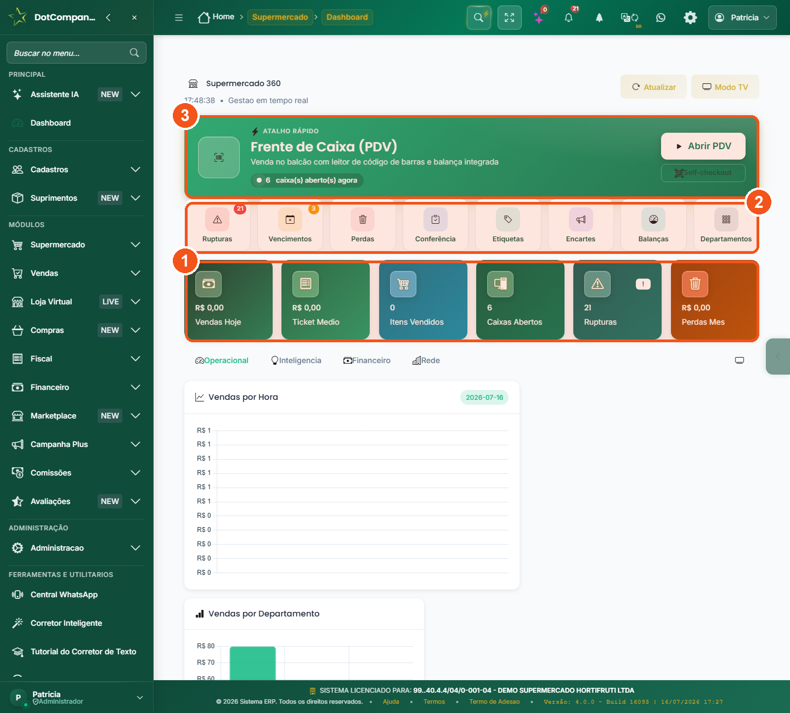790x713 pixels.
Task: Click the 2026-07-16 date badge
Action: [484, 398]
